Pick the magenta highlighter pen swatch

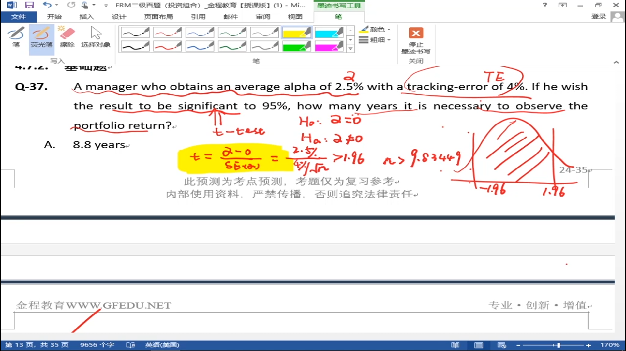click(329, 47)
